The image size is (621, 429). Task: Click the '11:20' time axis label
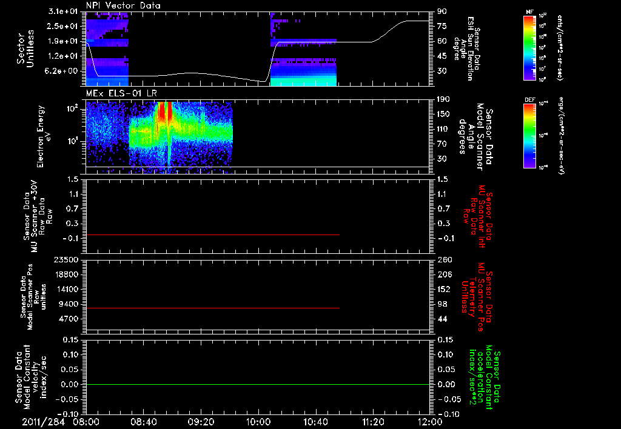[x=373, y=422]
